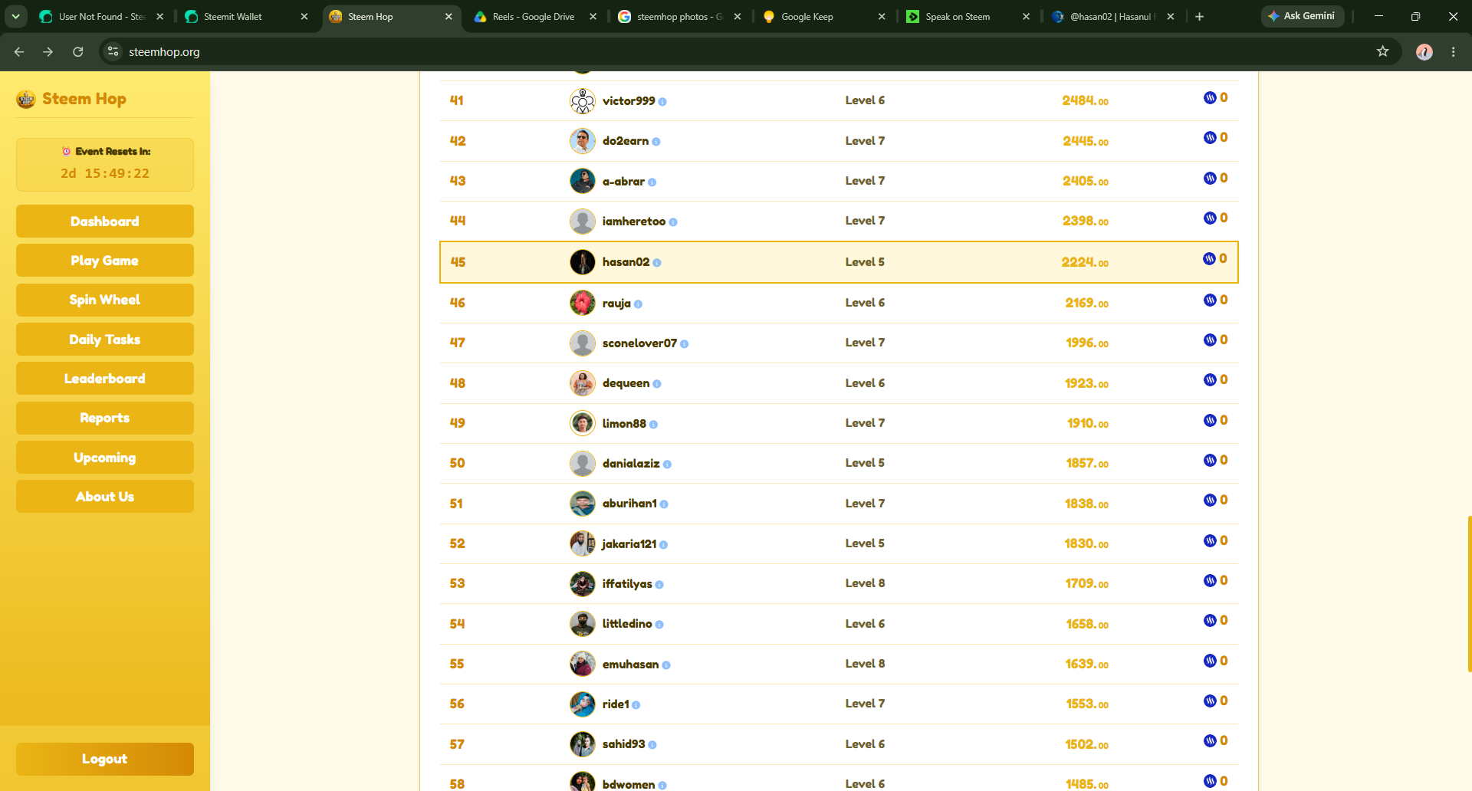
Task: Click the info icon next to do2earn
Action: 656,142
